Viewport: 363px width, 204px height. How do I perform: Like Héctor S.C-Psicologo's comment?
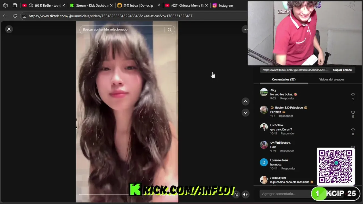pos(353,112)
